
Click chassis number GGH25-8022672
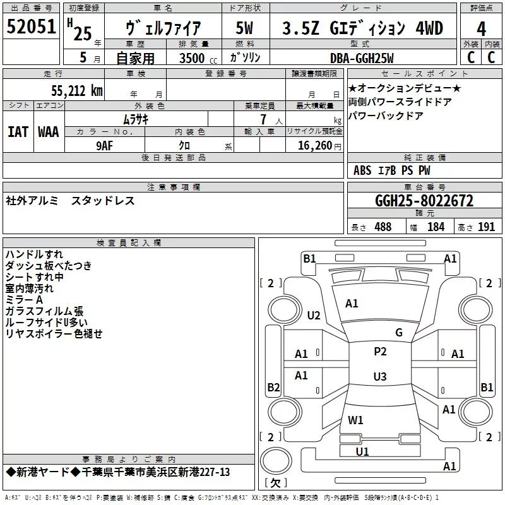point(424,201)
